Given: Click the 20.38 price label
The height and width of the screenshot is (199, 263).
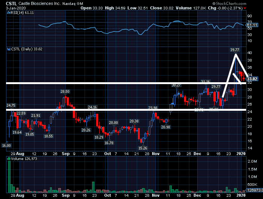Looking at the screenshot, I should pyautogui.click(x=134, y=121).
